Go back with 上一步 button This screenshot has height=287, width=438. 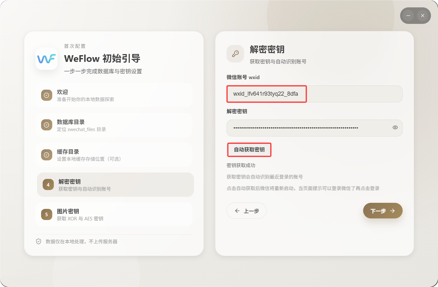[247, 211]
